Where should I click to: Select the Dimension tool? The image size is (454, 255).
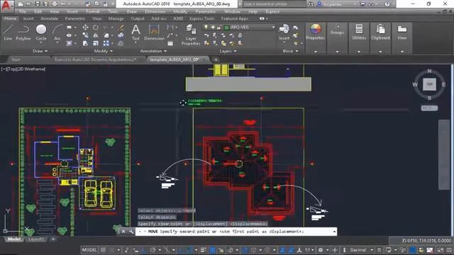click(154, 32)
